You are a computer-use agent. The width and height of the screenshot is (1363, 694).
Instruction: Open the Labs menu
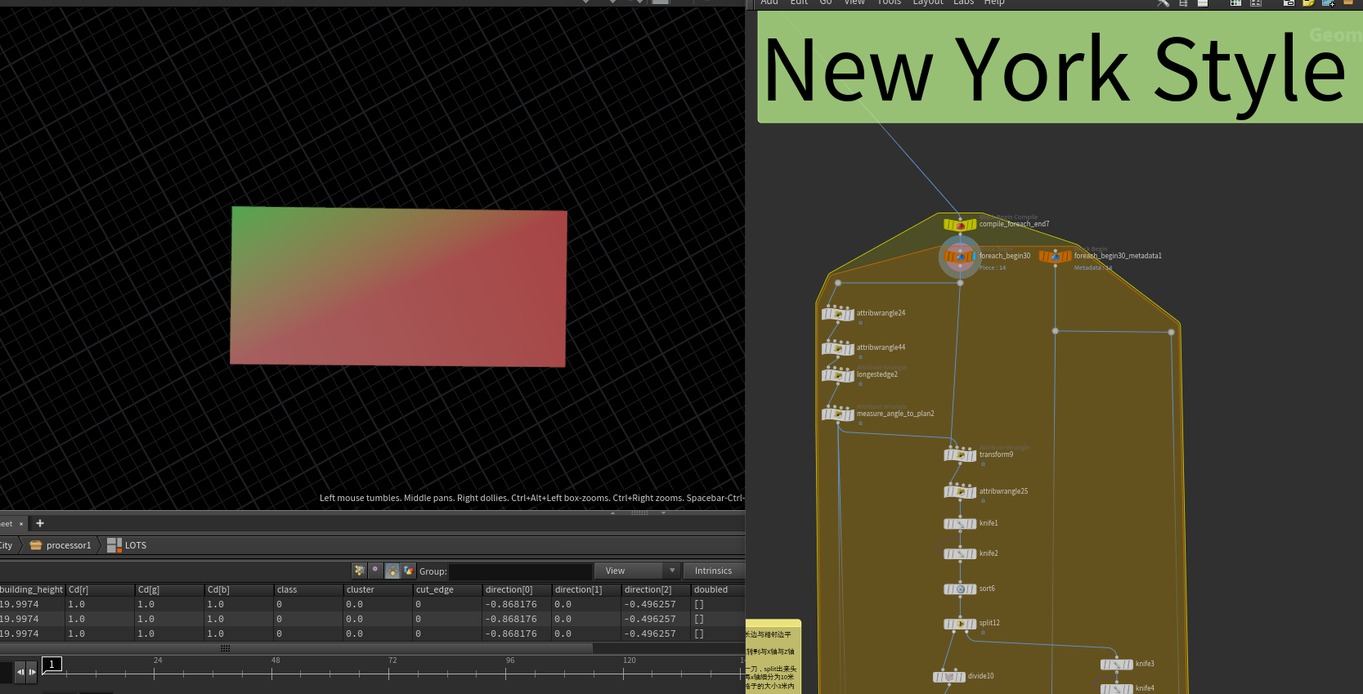coord(963,2)
